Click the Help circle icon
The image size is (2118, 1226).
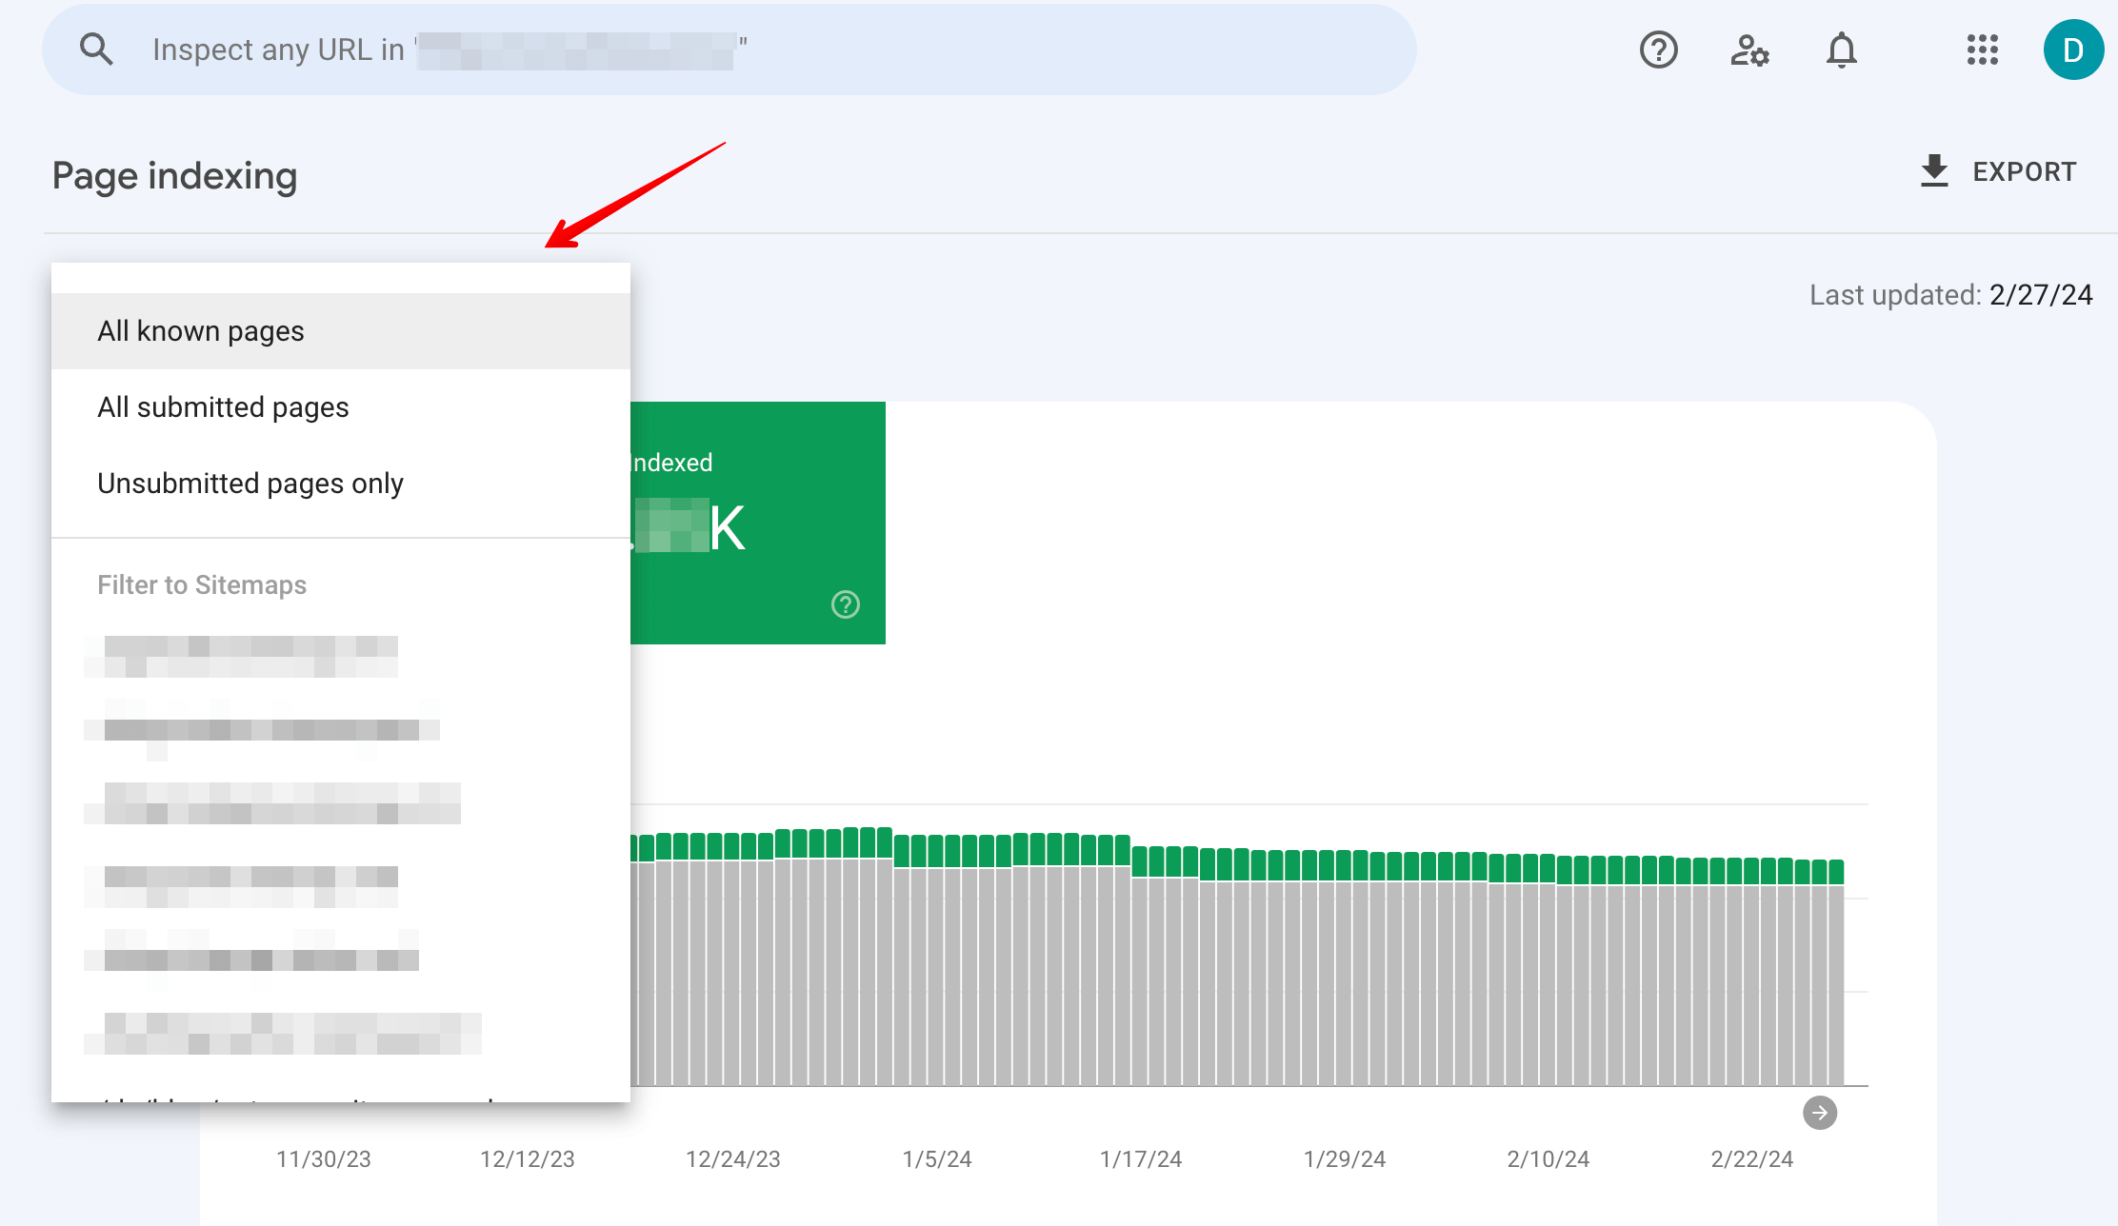(x=1658, y=49)
